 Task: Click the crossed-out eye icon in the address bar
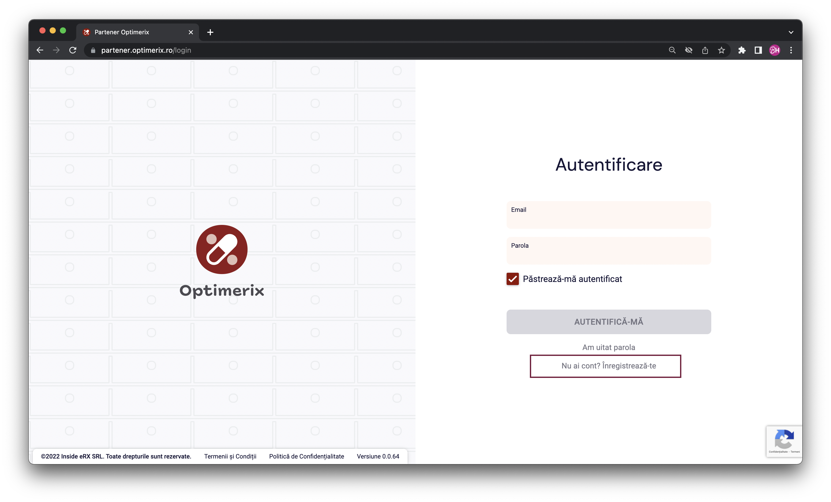point(688,50)
